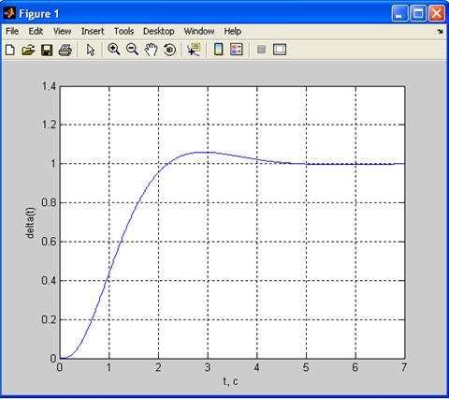Toggle the Insert Legend button
Image resolution: width=449 pixels, height=399 pixels.
pyautogui.click(x=237, y=50)
